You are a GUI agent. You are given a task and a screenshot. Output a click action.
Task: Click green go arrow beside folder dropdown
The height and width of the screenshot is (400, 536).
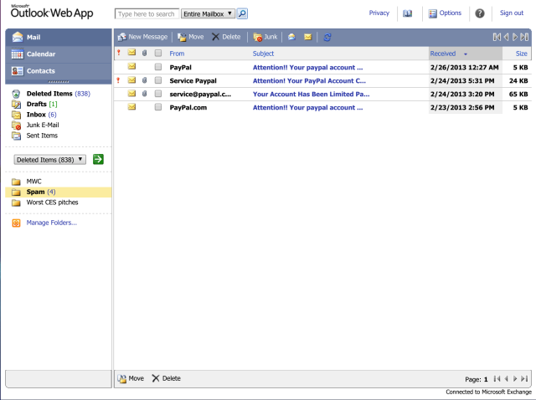(x=98, y=159)
